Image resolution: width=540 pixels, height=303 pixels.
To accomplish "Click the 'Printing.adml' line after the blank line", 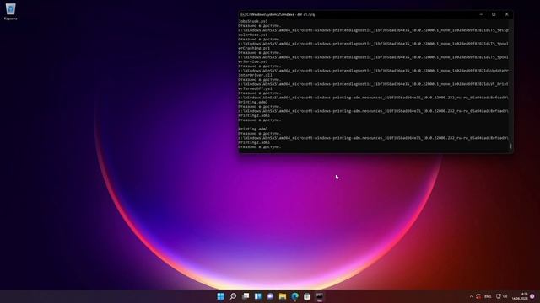I will (253, 129).
